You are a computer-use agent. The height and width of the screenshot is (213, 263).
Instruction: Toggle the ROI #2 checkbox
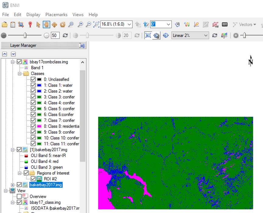[x=33, y=179]
